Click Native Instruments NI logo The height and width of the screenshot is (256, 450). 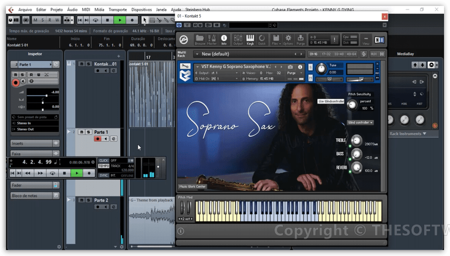[379, 40]
